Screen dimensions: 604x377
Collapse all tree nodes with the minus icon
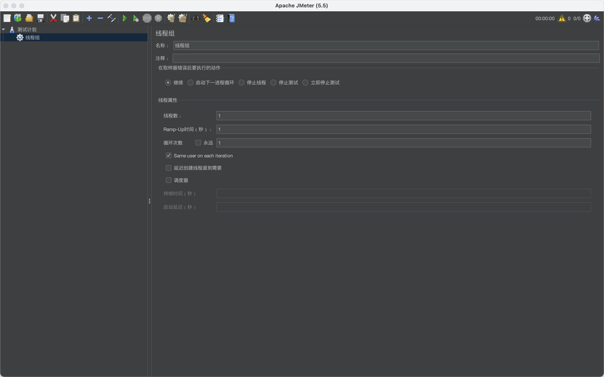(101, 18)
